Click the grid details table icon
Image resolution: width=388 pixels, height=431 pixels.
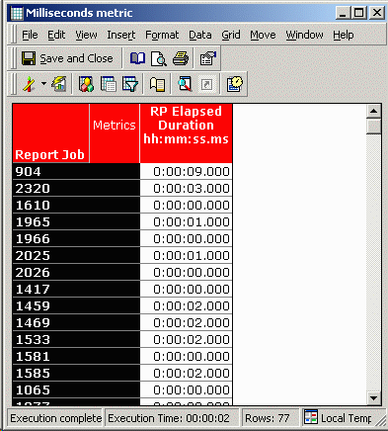[x=109, y=84]
